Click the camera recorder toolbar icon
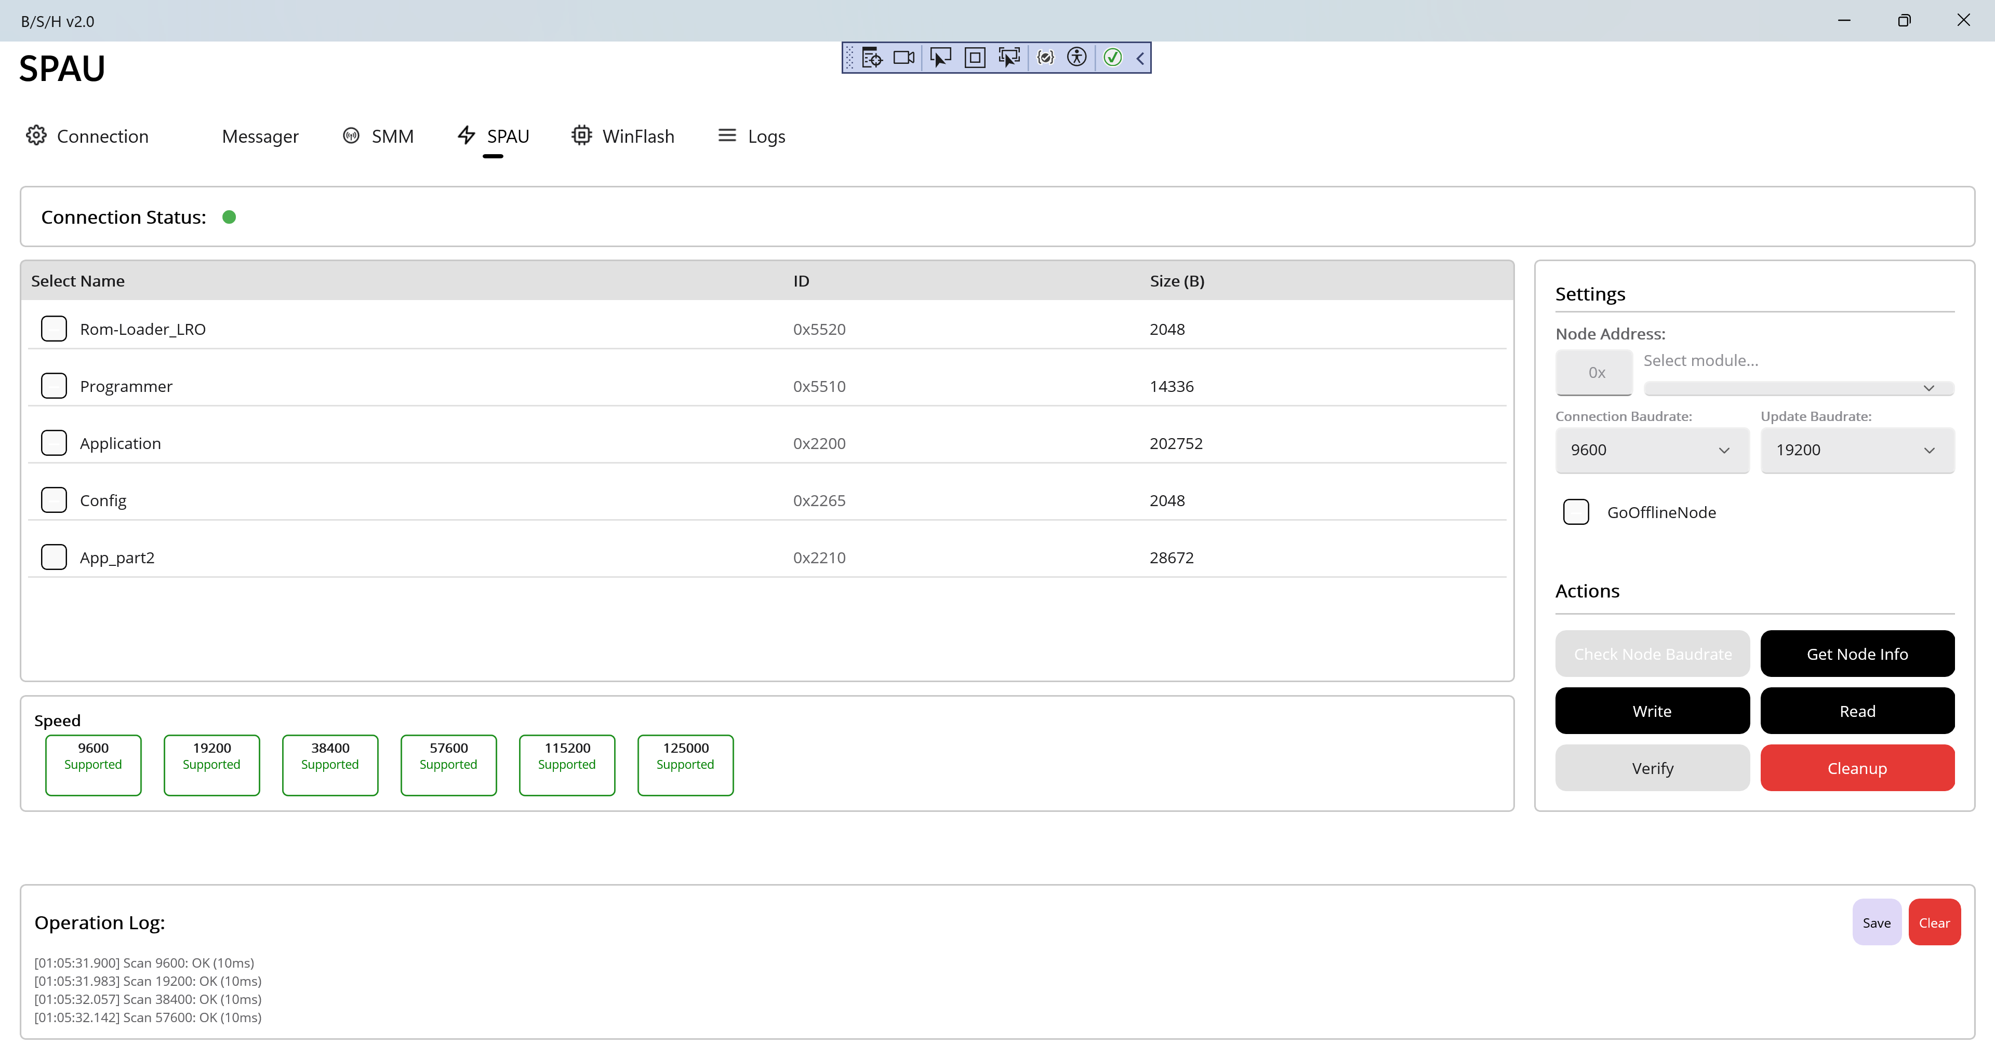The height and width of the screenshot is (1059, 1995). pos(904,57)
